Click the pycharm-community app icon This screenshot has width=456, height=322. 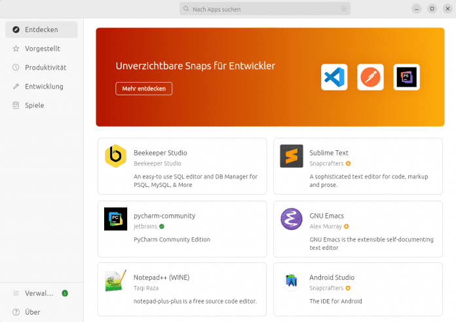tap(115, 219)
